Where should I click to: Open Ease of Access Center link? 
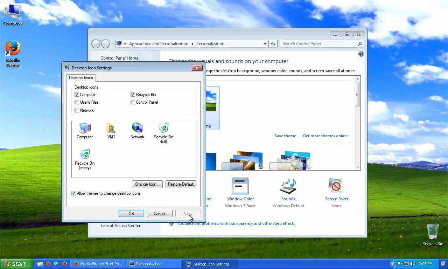pyautogui.click(x=120, y=226)
